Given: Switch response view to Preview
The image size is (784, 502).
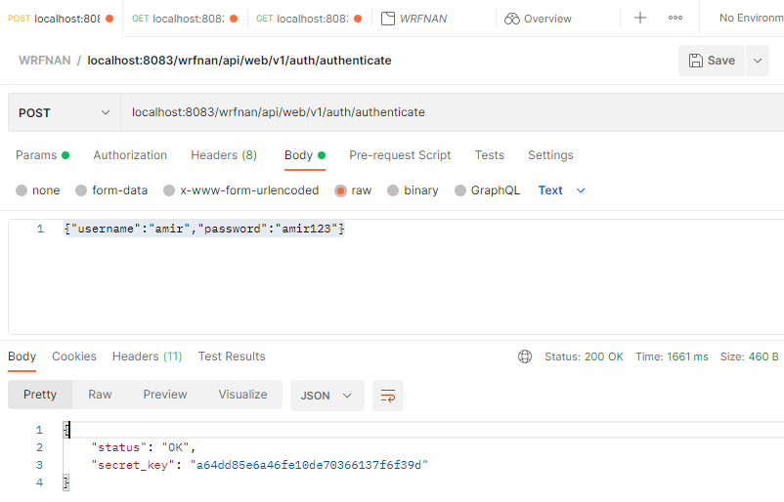Looking at the screenshot, I should (x=165, y=395).
